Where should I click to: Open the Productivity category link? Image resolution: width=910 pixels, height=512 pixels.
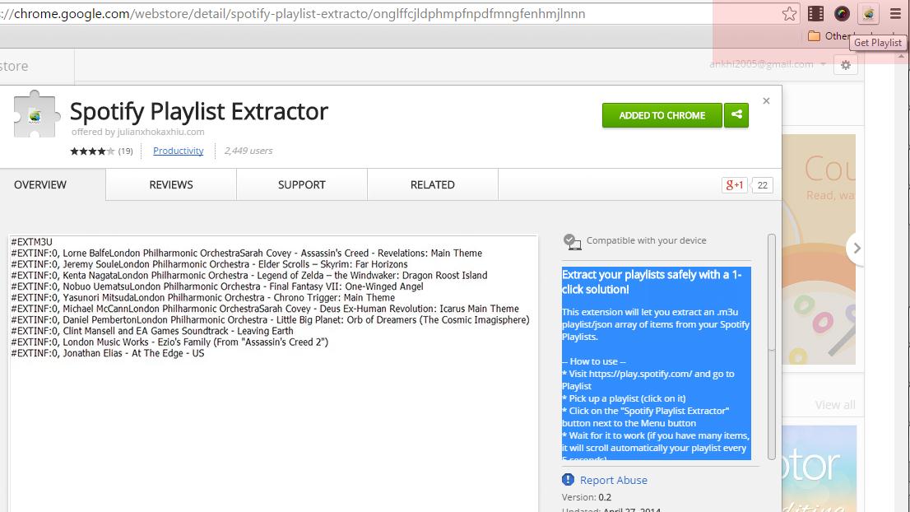(x=179, y=151)
